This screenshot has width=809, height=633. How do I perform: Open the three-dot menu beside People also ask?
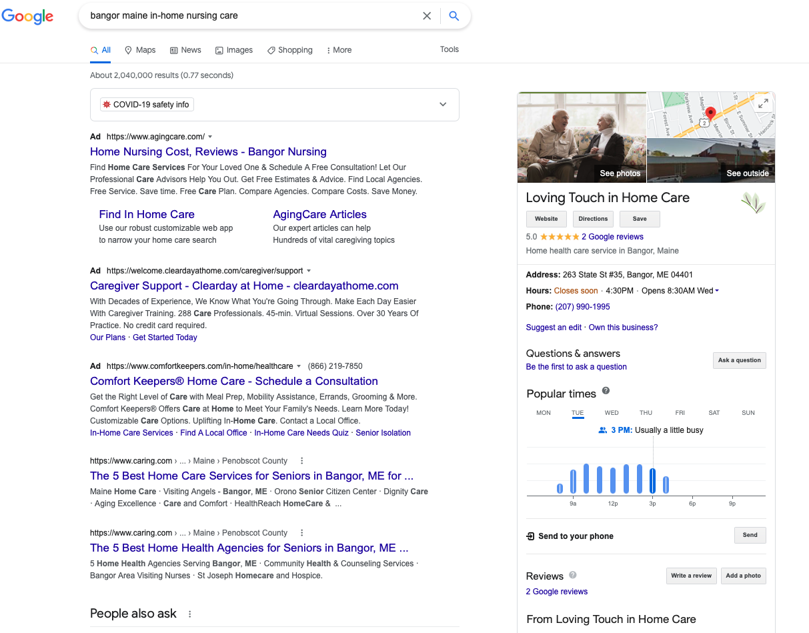189,614
